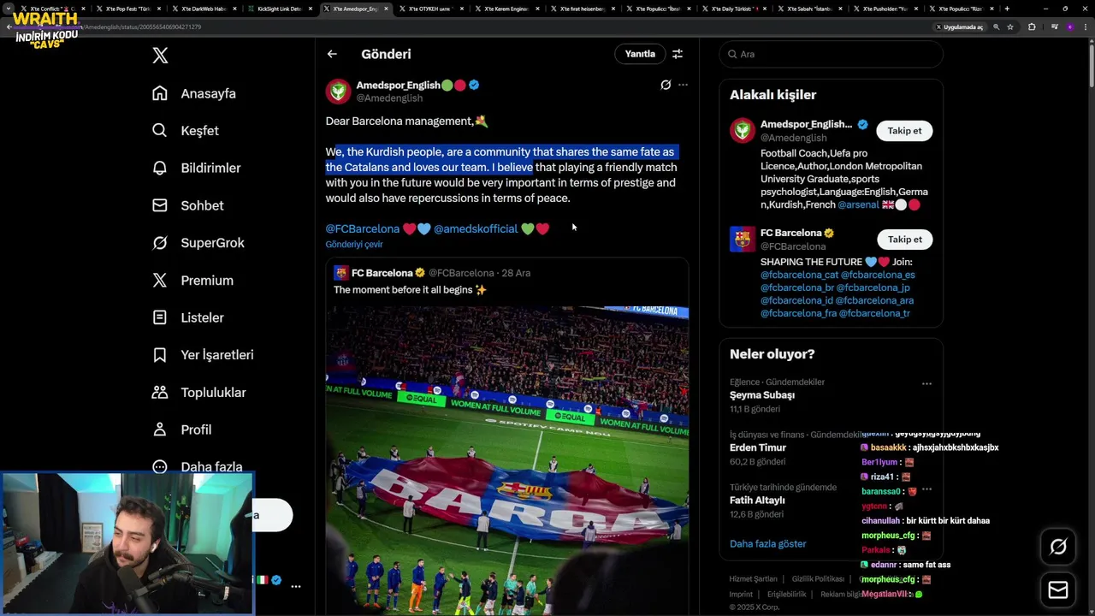Click the FC Barcelona crest in Alakalı kişiler
This screenshot has width=1095, height=616.
click(x=743, y=239)
